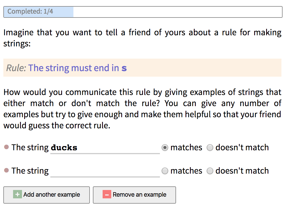Click the italic "Rule:" label

click(16, 68)
